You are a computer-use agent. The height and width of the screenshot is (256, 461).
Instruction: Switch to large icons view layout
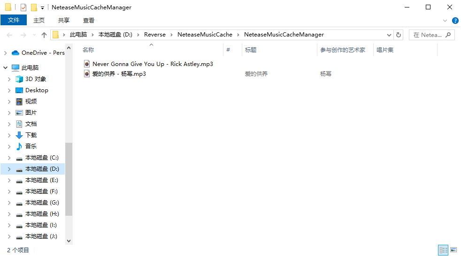(453, 250)
